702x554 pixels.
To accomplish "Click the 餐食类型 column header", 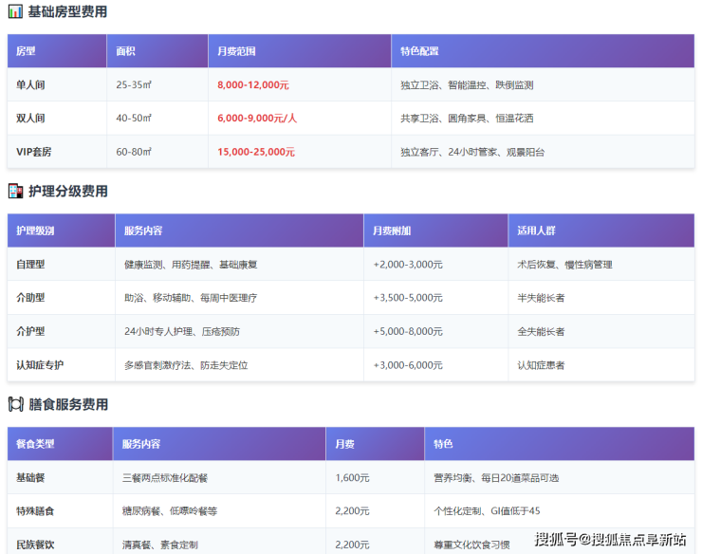I will pyautogui.click(x=35, y=444).
